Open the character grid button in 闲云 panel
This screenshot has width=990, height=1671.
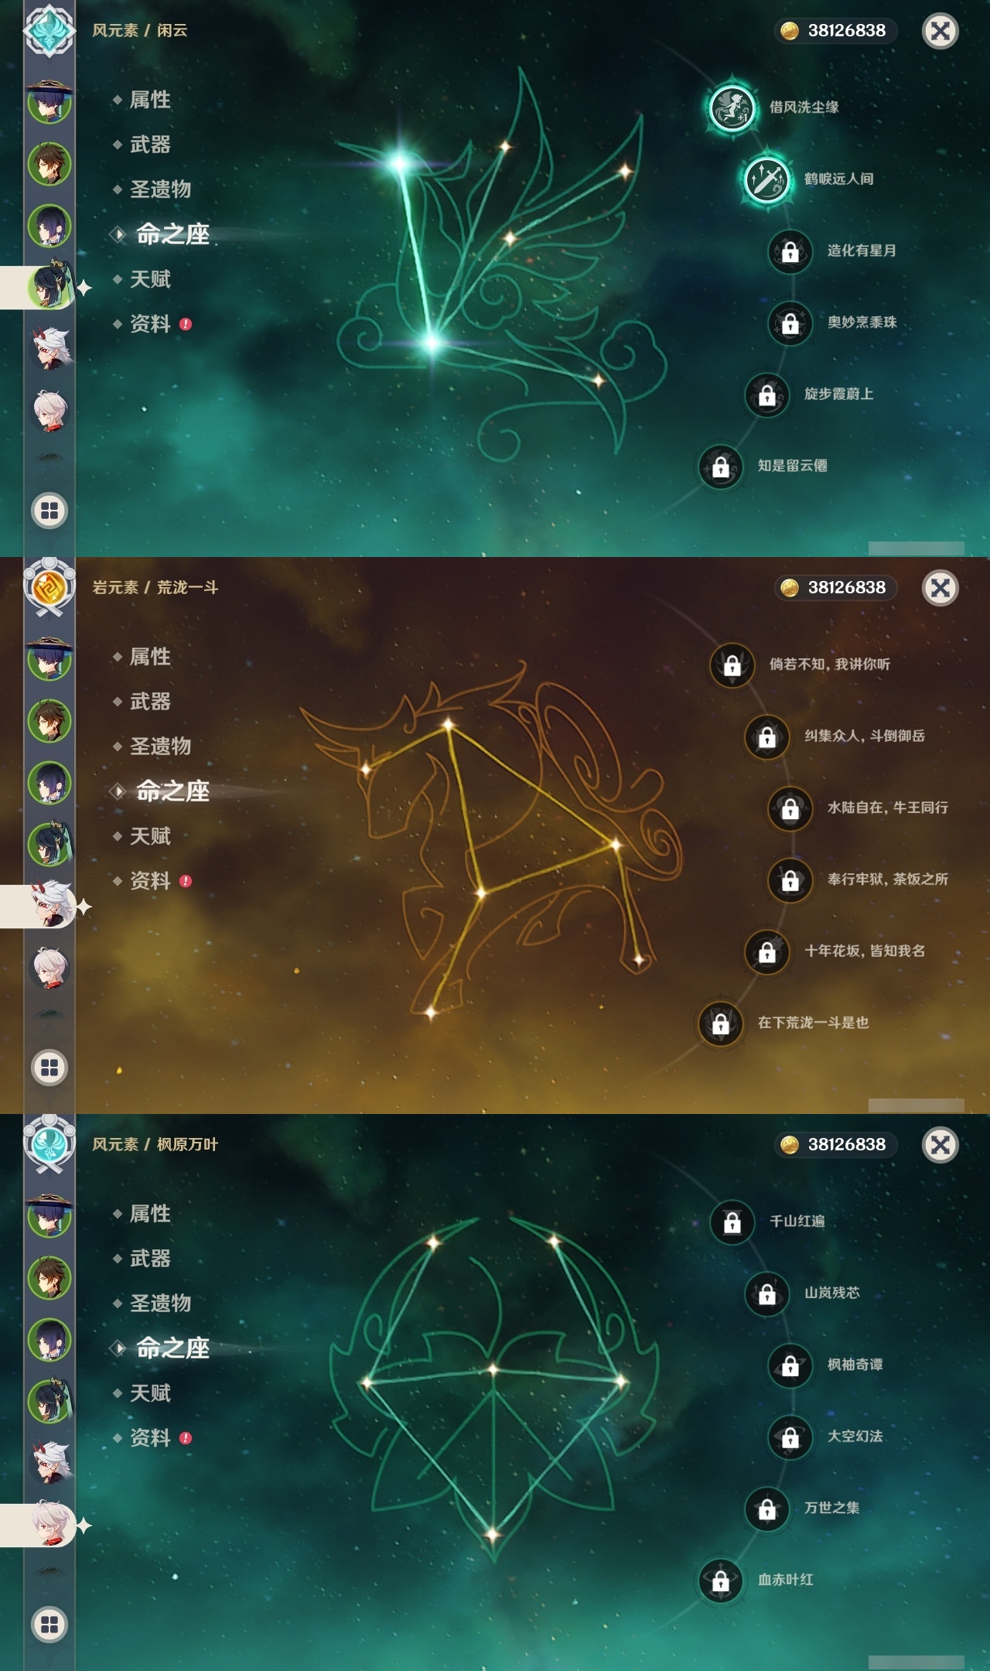coord(49,511)
